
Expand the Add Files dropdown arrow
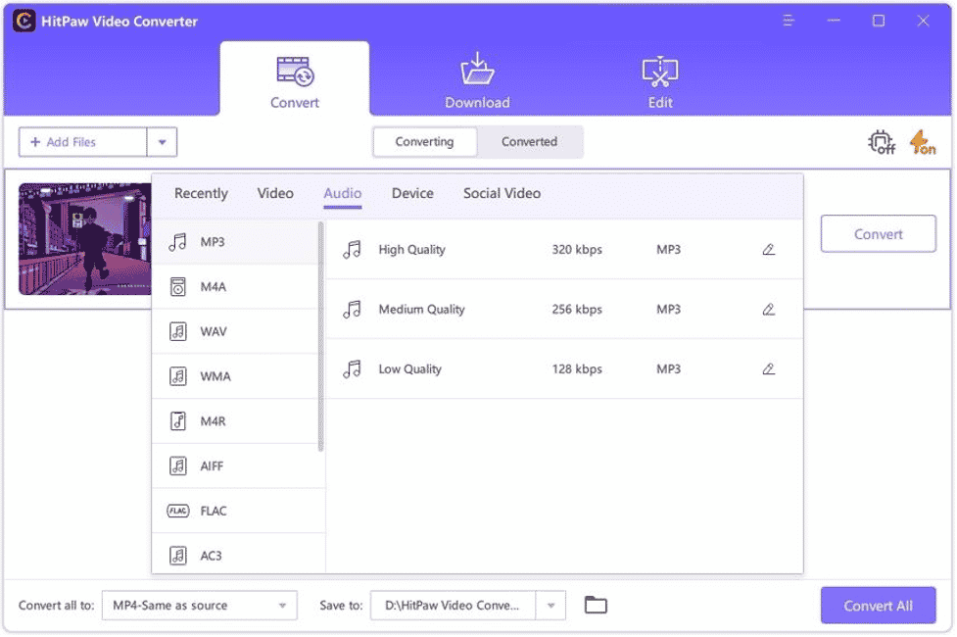(x=162, y=142)
